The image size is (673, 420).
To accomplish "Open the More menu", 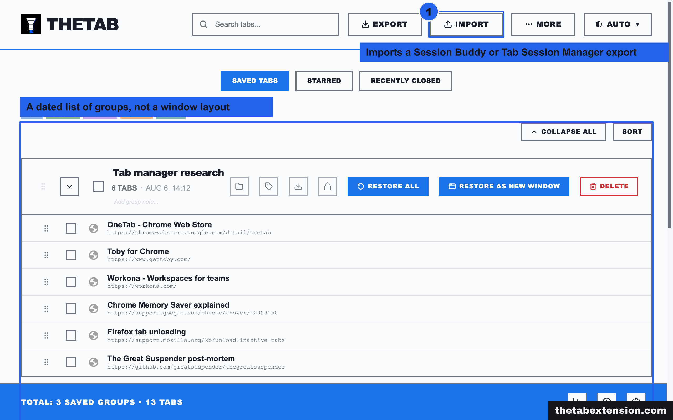I will 543,24.
